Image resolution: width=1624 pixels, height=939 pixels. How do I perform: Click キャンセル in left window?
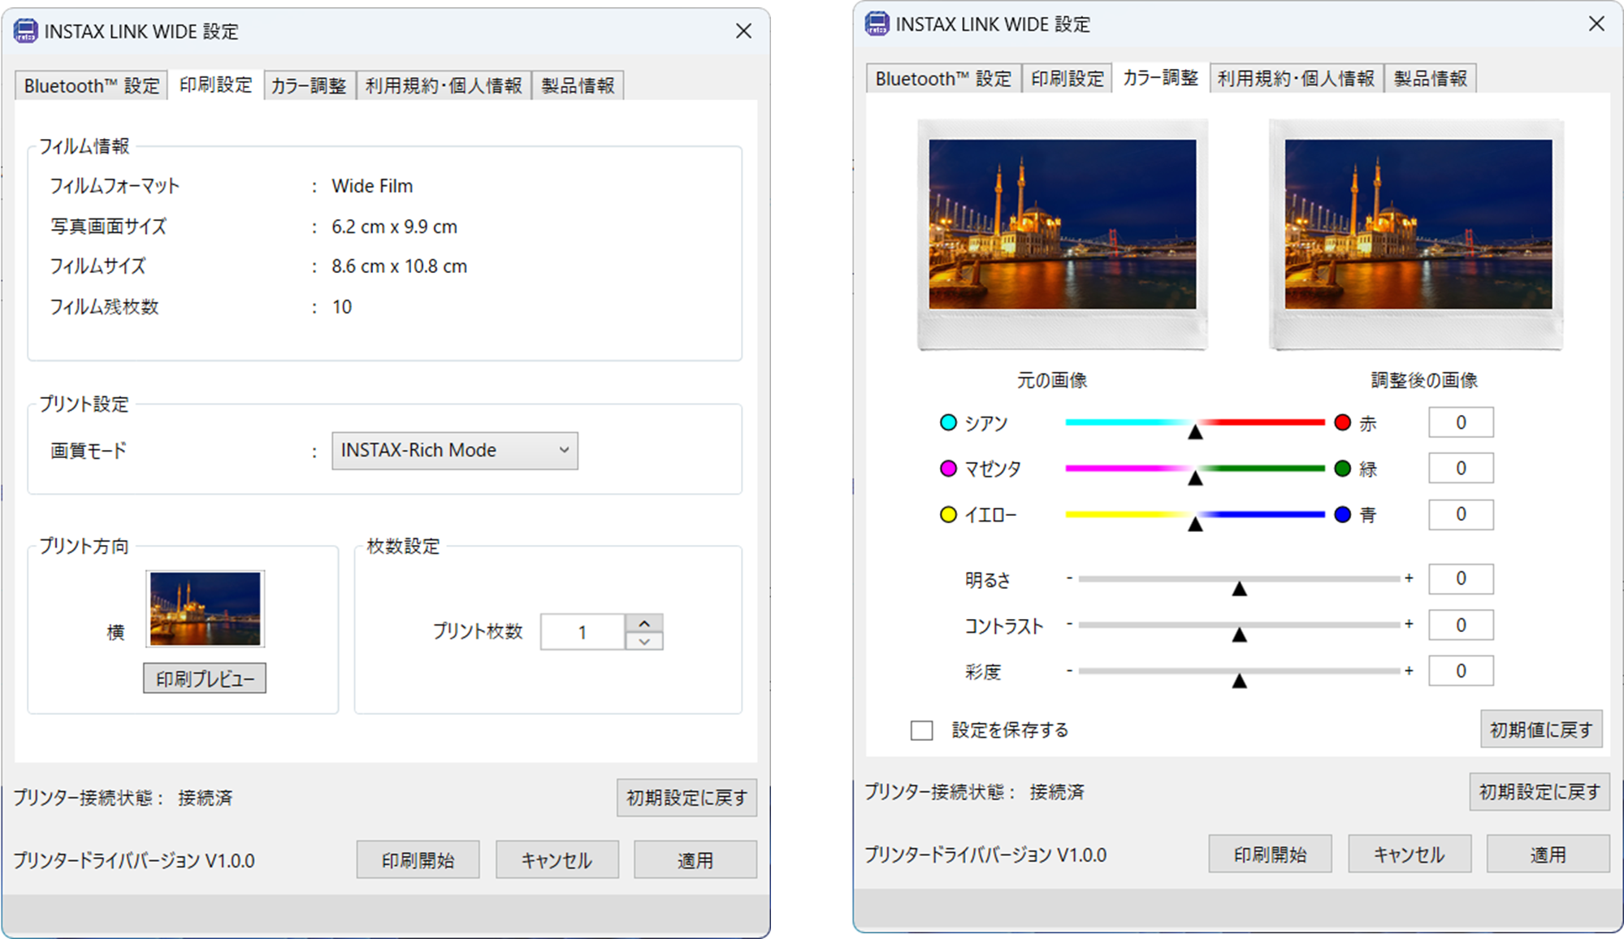(556, 860)
